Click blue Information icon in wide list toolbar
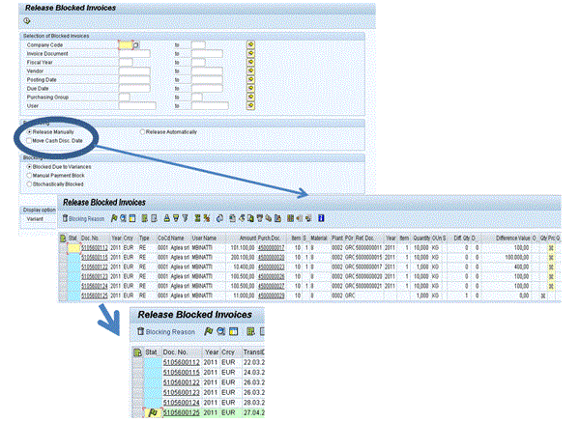This screenshot has height=422, width=580. click(321, 218)
